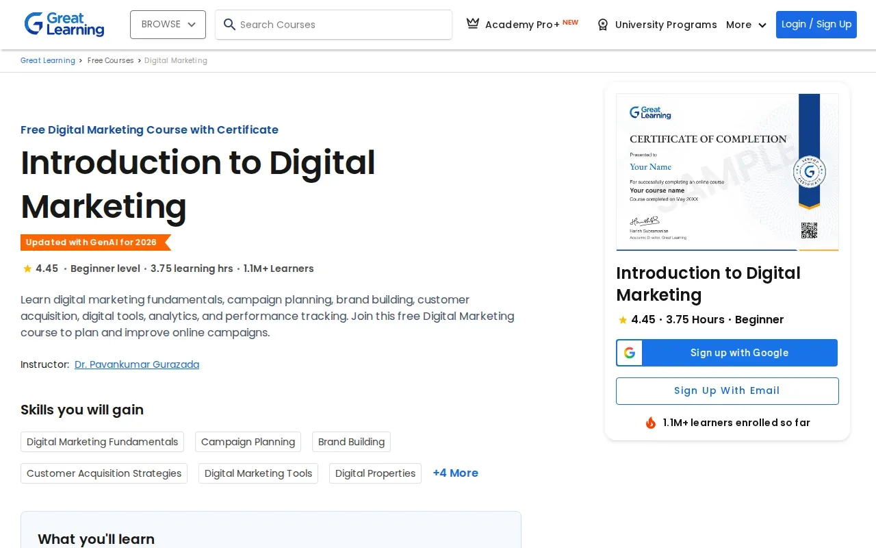Click the Google logo icon
Viewport: 876px width, 548px height.
point(630,353)
